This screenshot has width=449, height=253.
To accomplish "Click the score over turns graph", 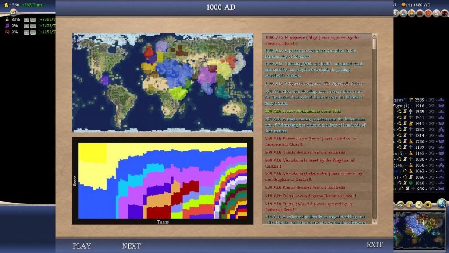I will point(163,181).
